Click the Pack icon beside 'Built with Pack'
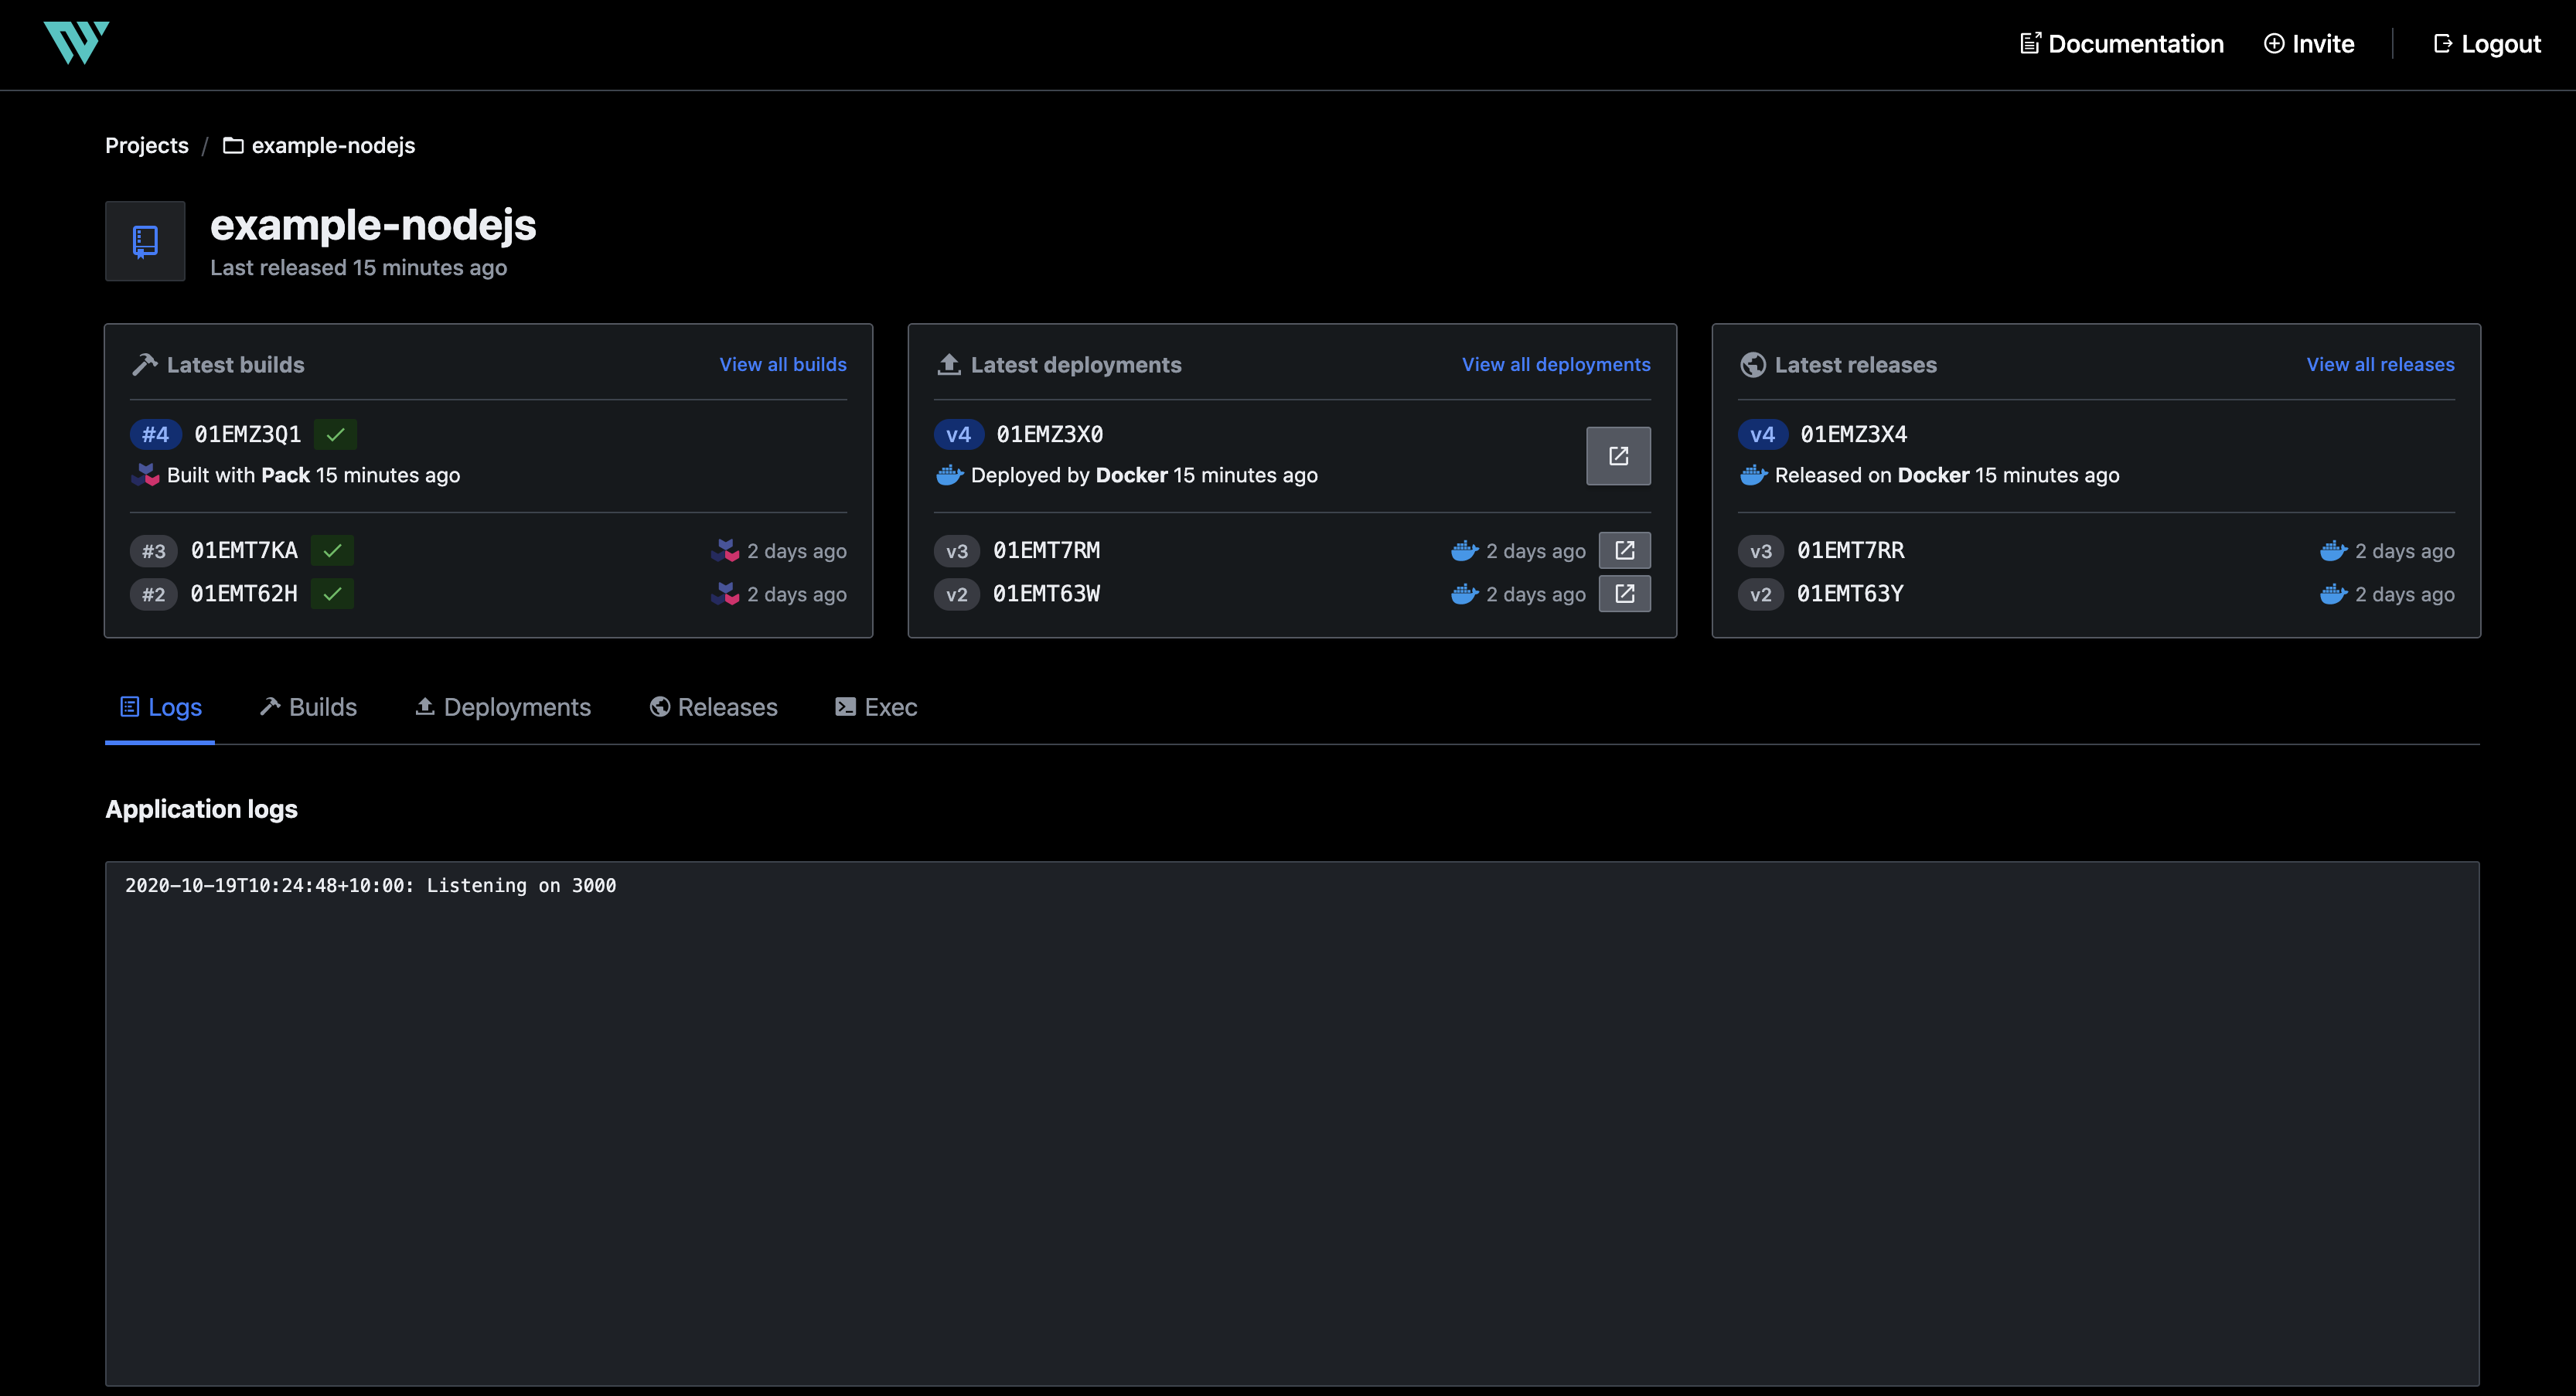Image resolution: width=2576 pixels, height=1396 pixels. [x=145, y=475]
